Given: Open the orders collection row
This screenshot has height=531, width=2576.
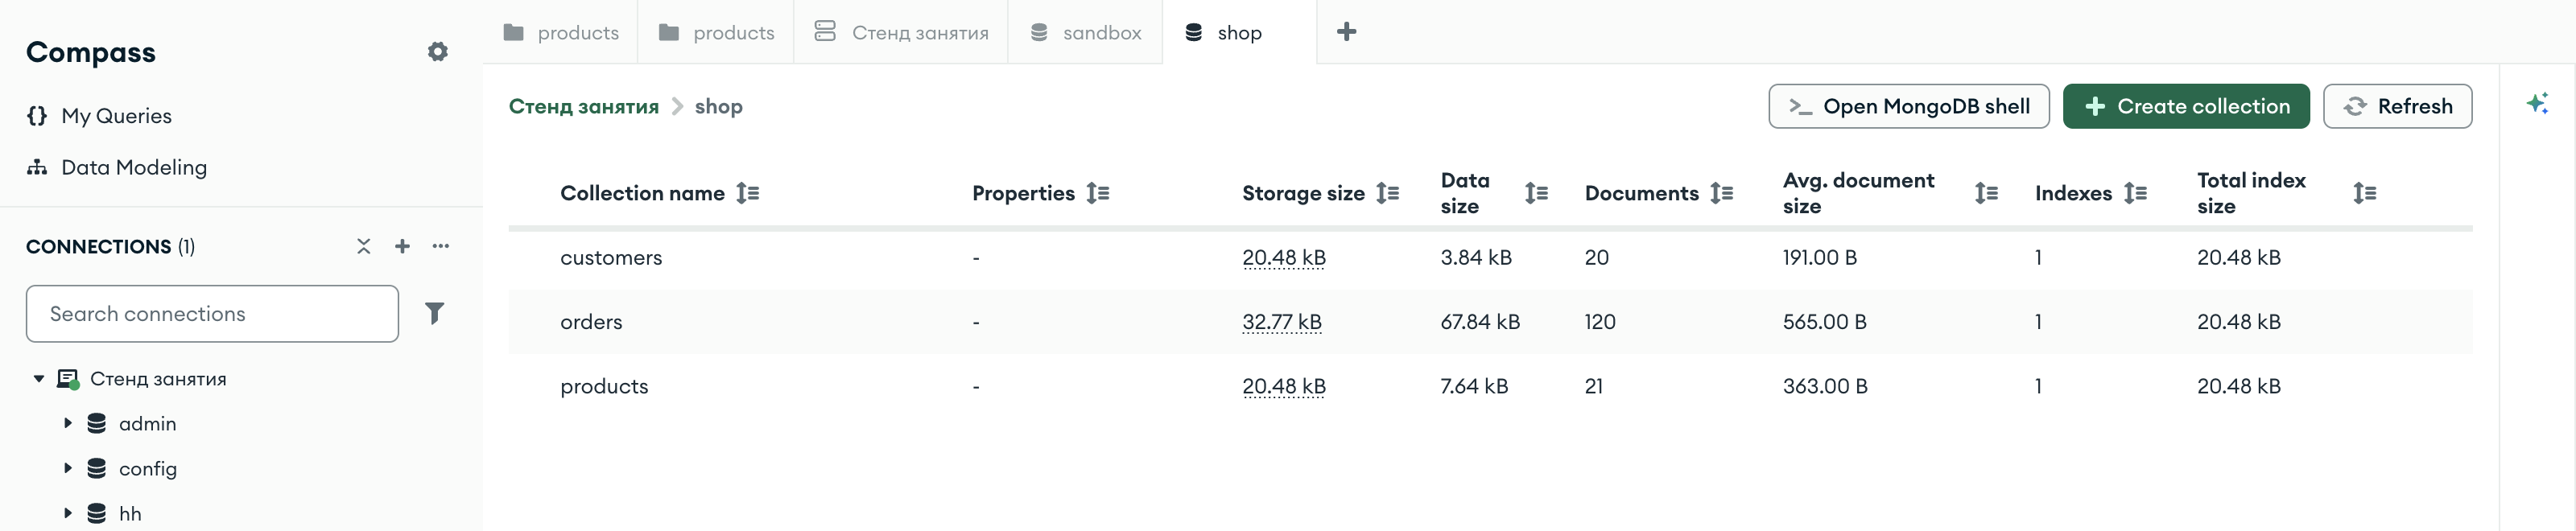Looking at the screenshot, I should coord(1490,322).
